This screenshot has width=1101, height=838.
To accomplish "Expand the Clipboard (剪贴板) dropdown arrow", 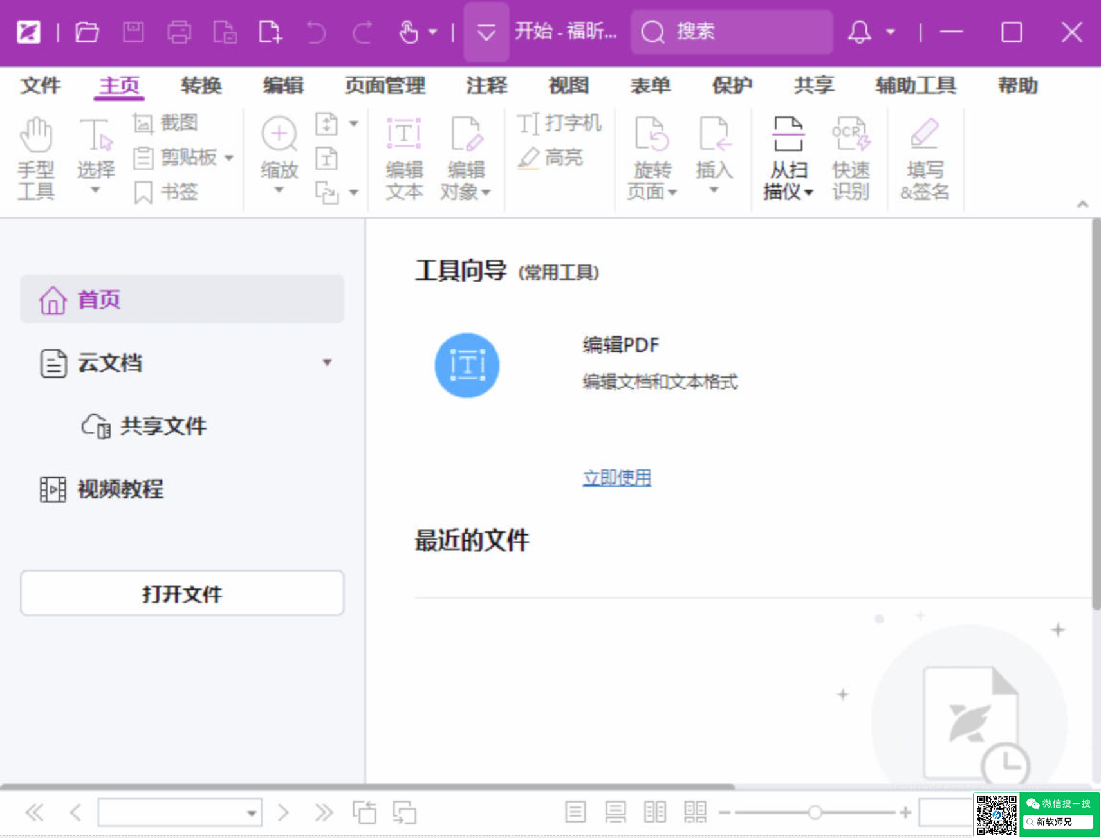I will 229,158.
